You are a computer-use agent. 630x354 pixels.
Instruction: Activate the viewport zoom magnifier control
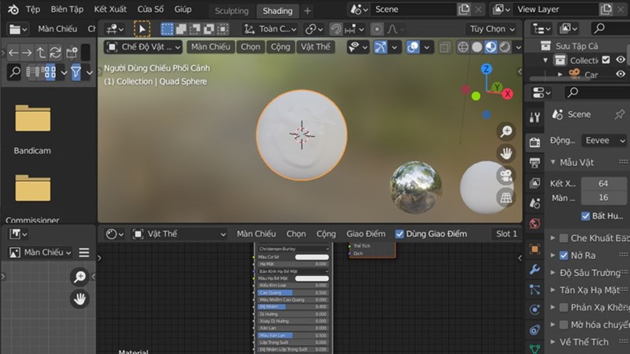pos(506,131)
